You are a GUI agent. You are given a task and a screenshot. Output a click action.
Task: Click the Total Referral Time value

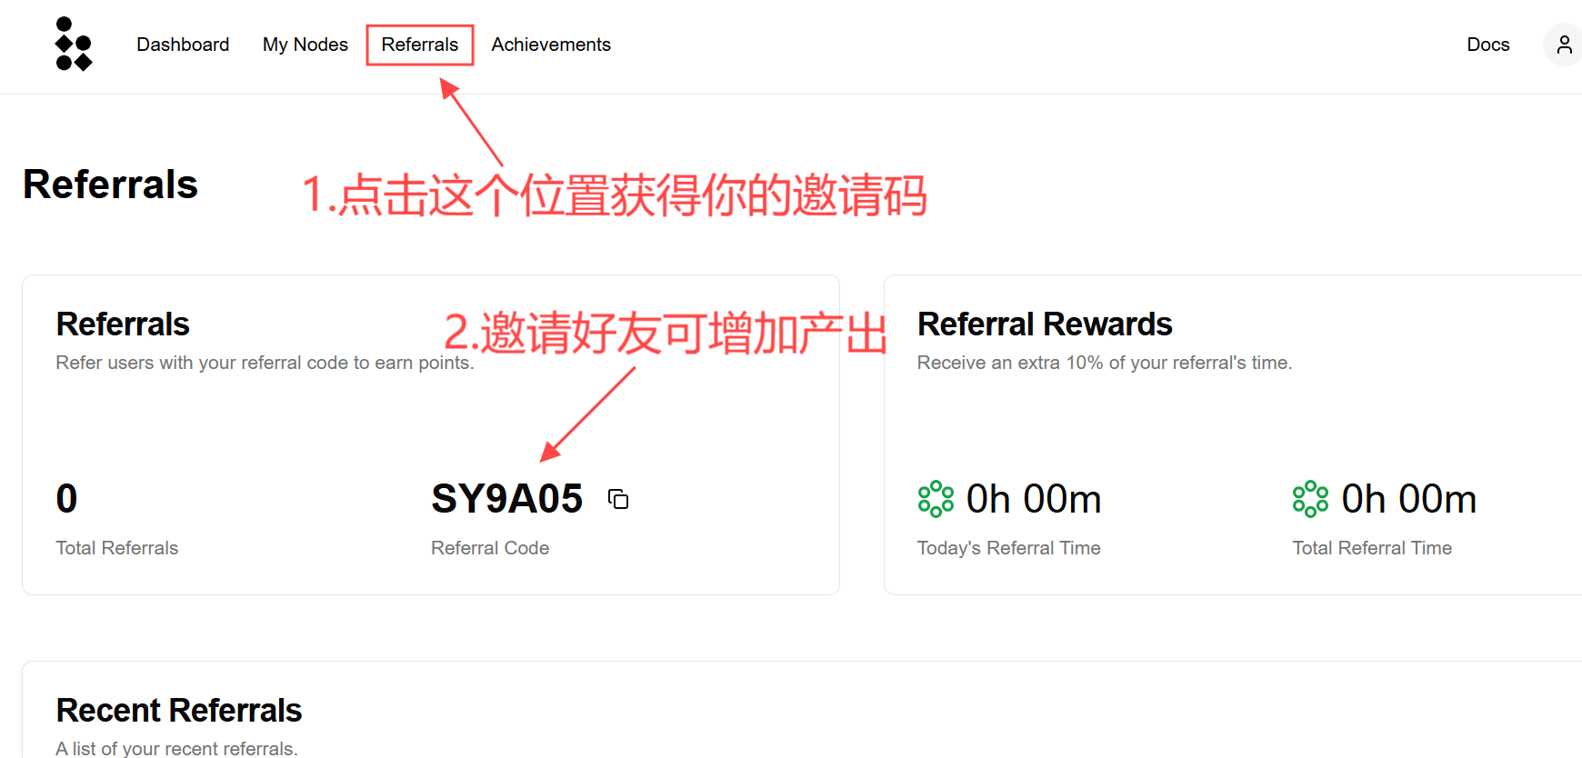pyautogui.click(x=1409, y=499)
